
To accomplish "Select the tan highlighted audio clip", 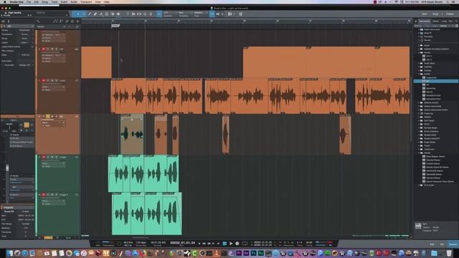I will (132, 134).
